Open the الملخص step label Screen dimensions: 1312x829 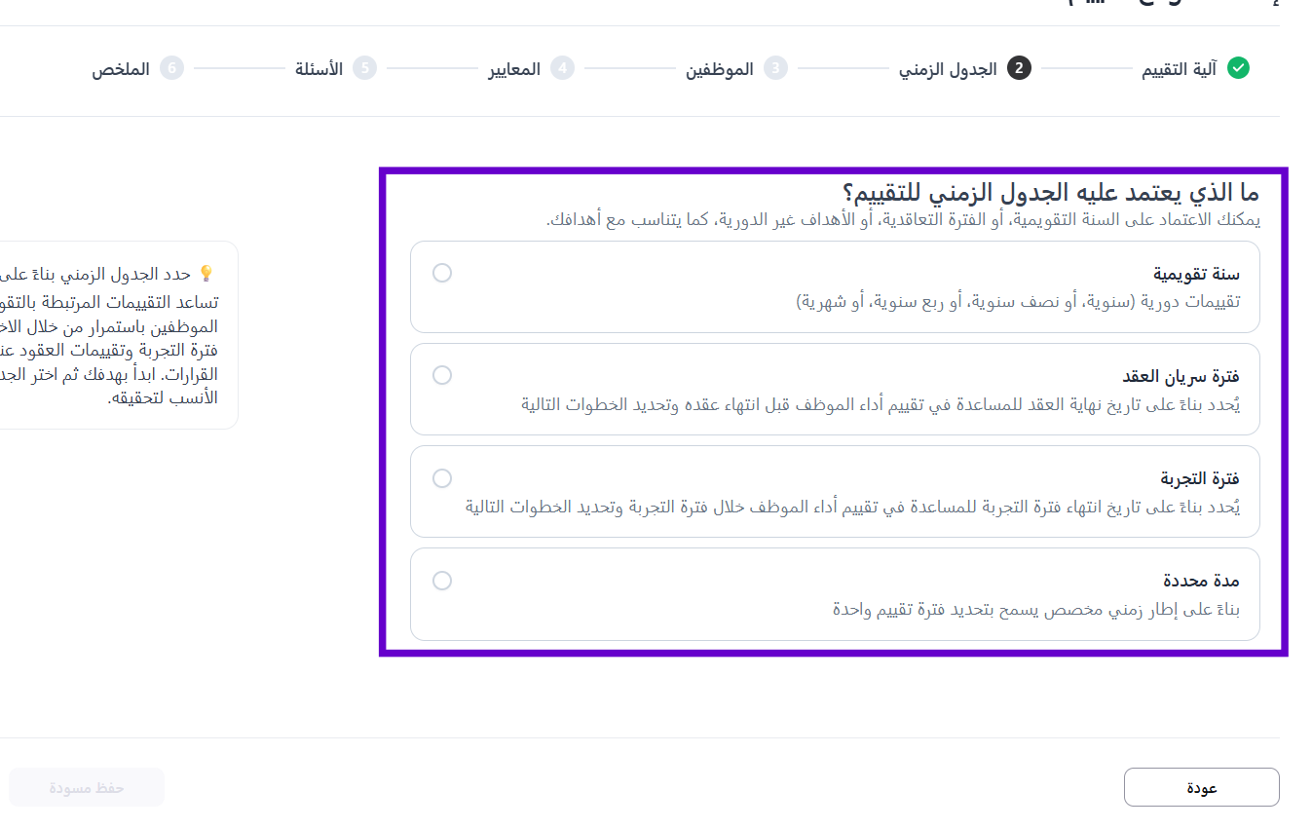[x=121, y=69]
